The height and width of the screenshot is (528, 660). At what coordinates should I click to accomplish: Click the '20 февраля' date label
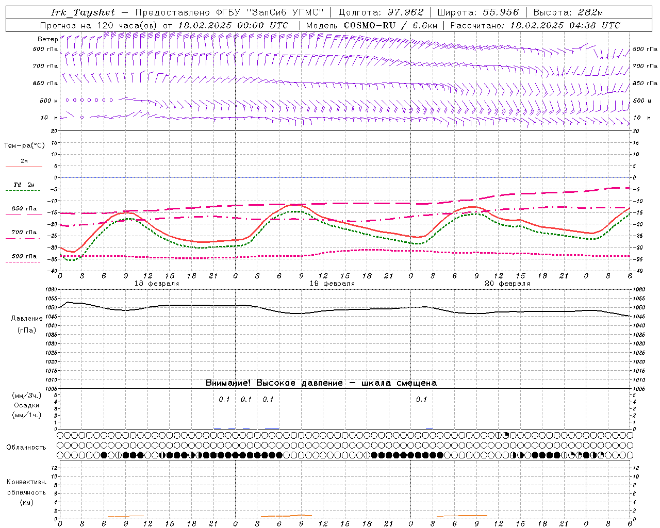[507, 284]
